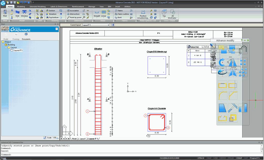The height and width of the screenshot is (160, 264).
Task: Minimize the Advance modify palette
Action: pyautogui.click(x=245, y=40)
